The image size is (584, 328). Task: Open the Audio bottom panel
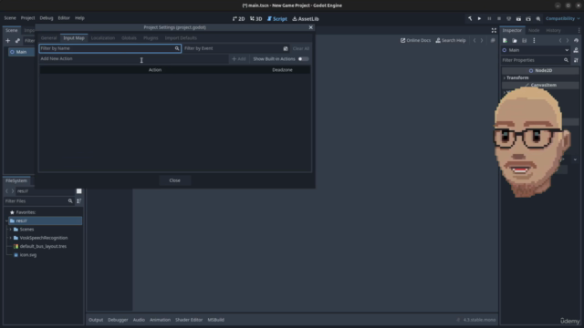pos(139,320)
